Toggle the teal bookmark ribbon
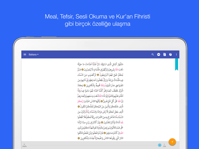Screen dimensions: 199x149 tap(176, 64)
